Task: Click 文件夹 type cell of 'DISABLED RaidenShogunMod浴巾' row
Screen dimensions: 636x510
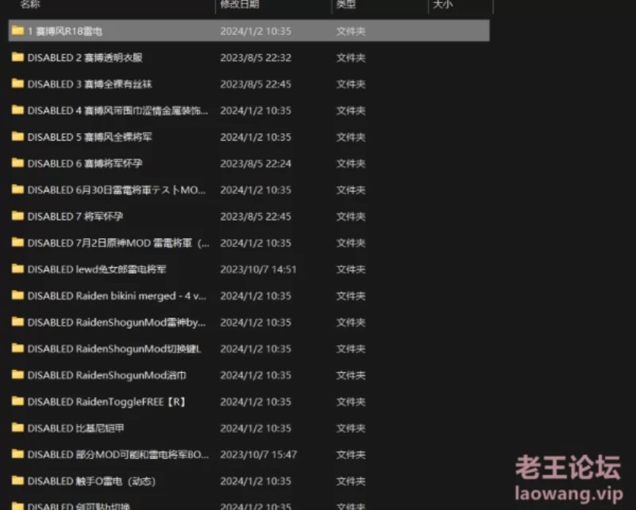Action: 351,375
